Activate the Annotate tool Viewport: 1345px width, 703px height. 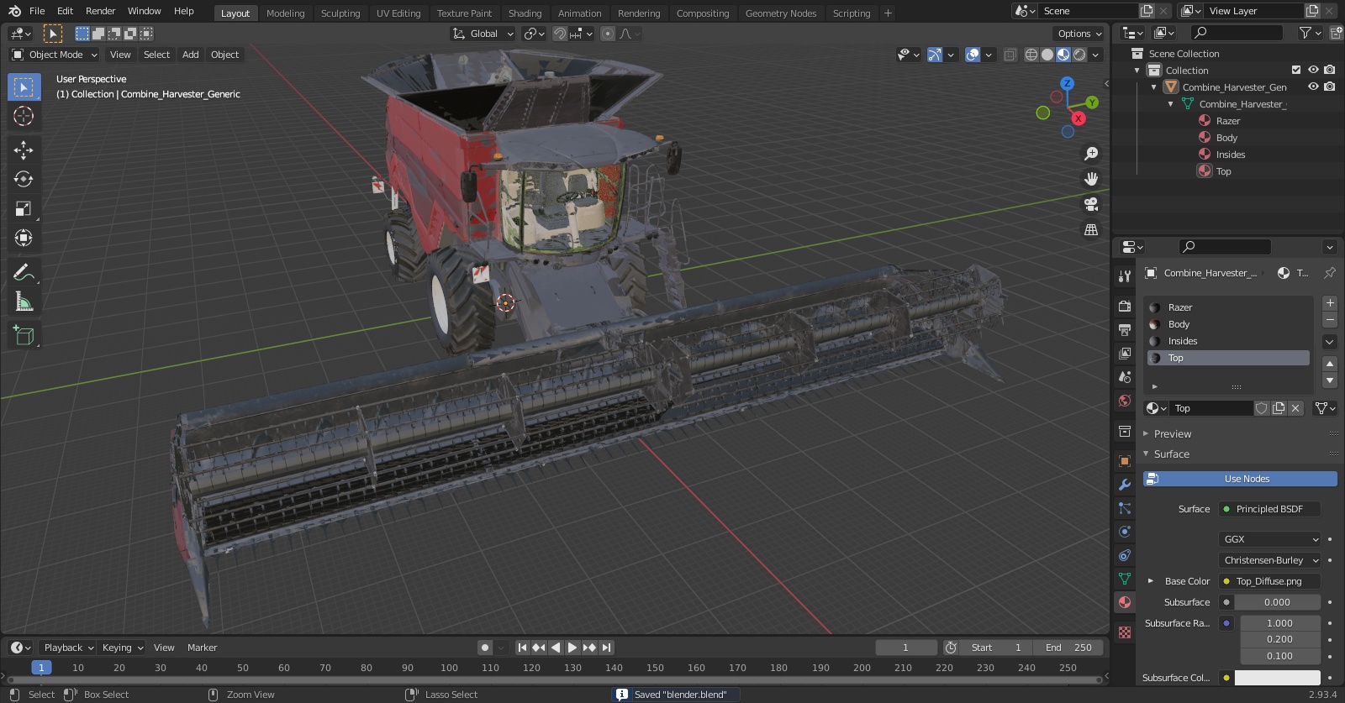pyautogui.click(x=24, y=272)
